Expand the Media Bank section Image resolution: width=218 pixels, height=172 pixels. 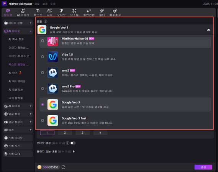pos(31,23)
